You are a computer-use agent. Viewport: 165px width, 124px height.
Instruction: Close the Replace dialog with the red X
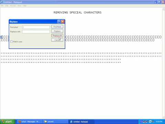(63, 21)
